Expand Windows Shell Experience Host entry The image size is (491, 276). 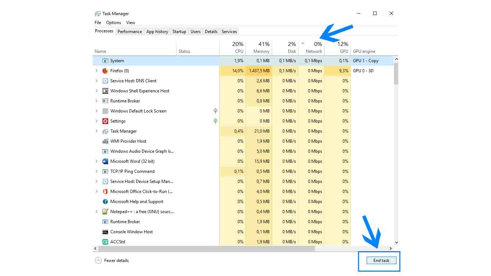pyautogui.click(x=96, y=91)
